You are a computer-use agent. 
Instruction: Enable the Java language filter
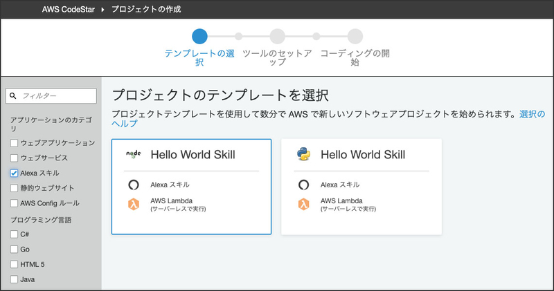coord(14,279)
